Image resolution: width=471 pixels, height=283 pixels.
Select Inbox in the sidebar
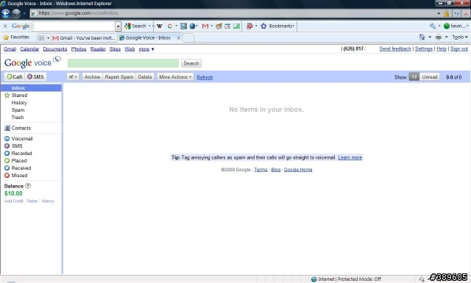31,88
